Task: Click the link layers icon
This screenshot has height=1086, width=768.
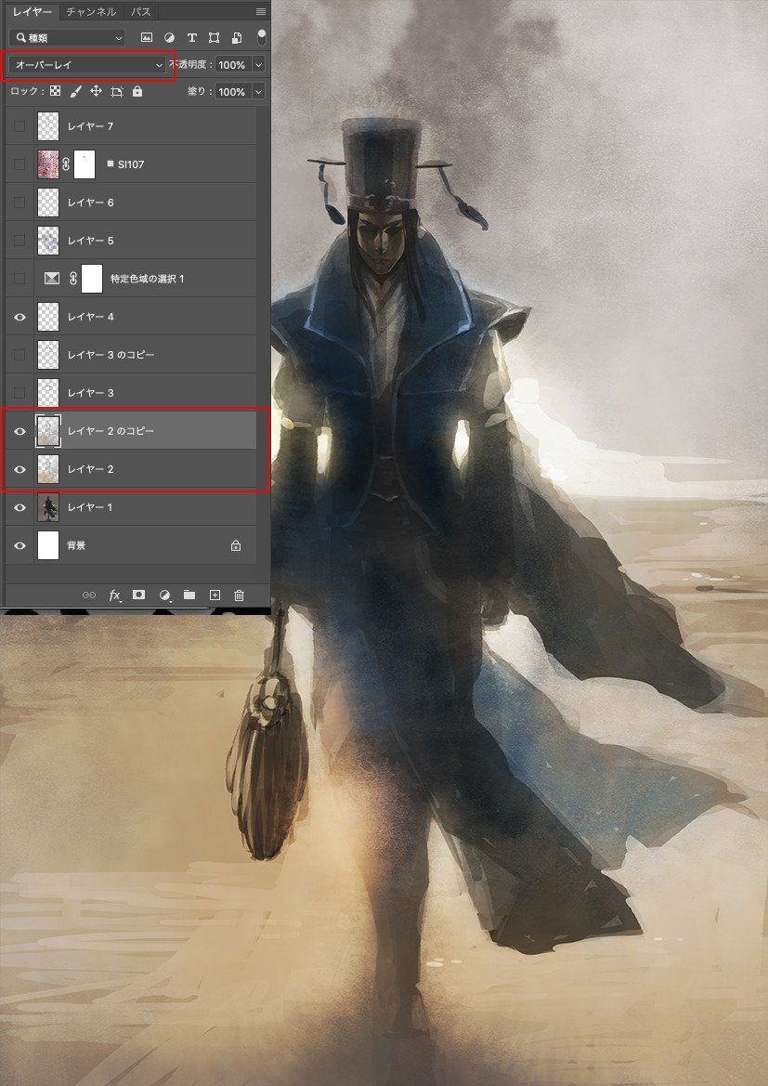Action: point(88,595)
